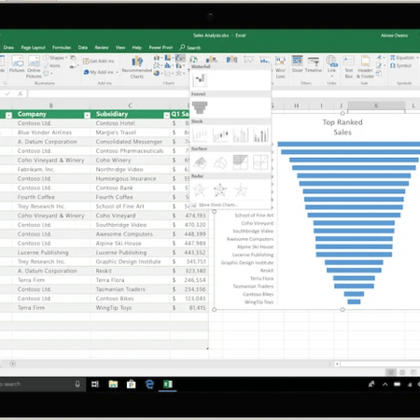Click column K header
The height and width of the screenshot is (420, 420).
click(x=376, y=105)
